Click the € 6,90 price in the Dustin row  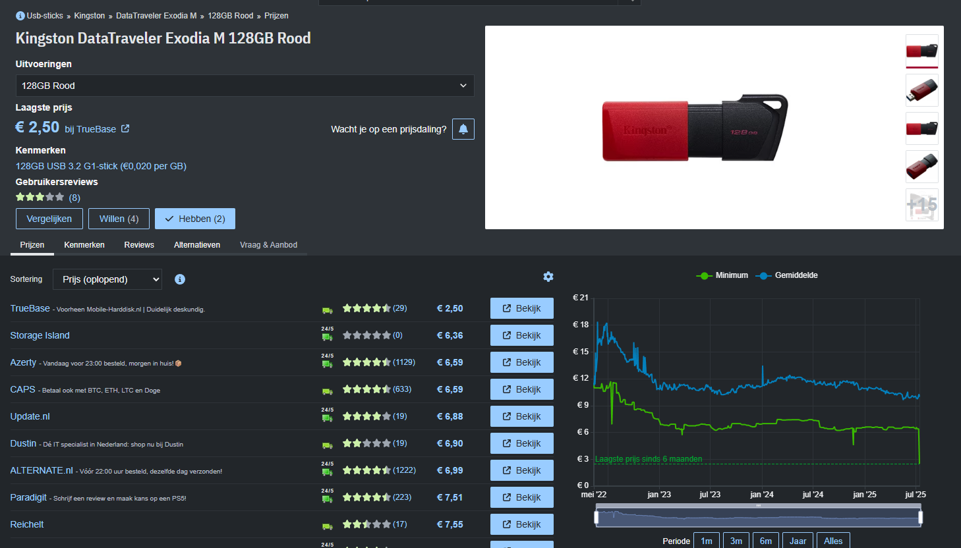(450, 443)
